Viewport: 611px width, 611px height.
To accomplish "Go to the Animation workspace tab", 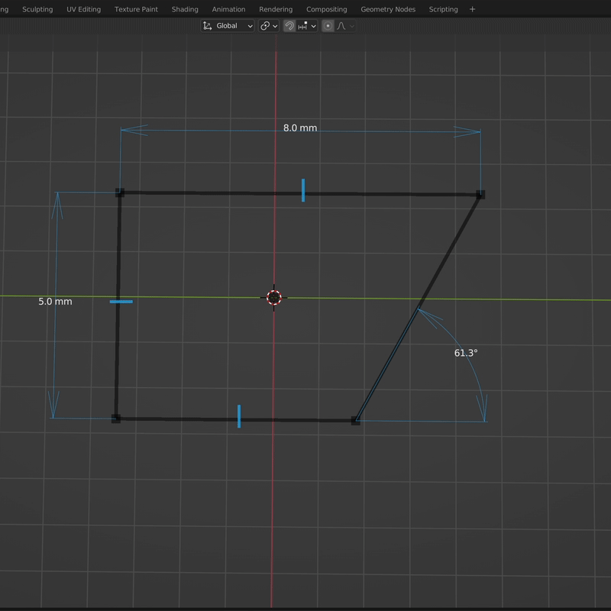I will coord(228,9).
